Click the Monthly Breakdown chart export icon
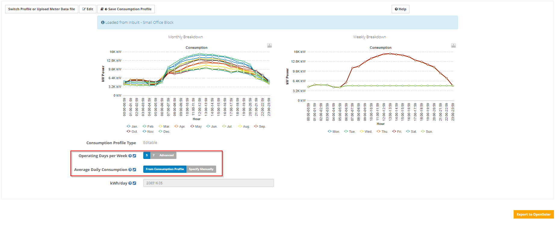The image size is (560, 230). point(269,45)
